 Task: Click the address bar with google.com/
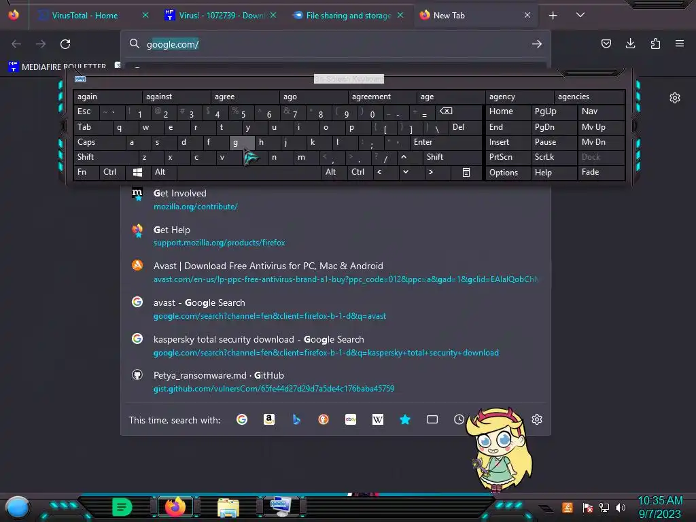coord(335,44)
